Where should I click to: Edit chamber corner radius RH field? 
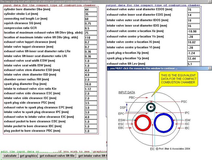tap(91, 80)
